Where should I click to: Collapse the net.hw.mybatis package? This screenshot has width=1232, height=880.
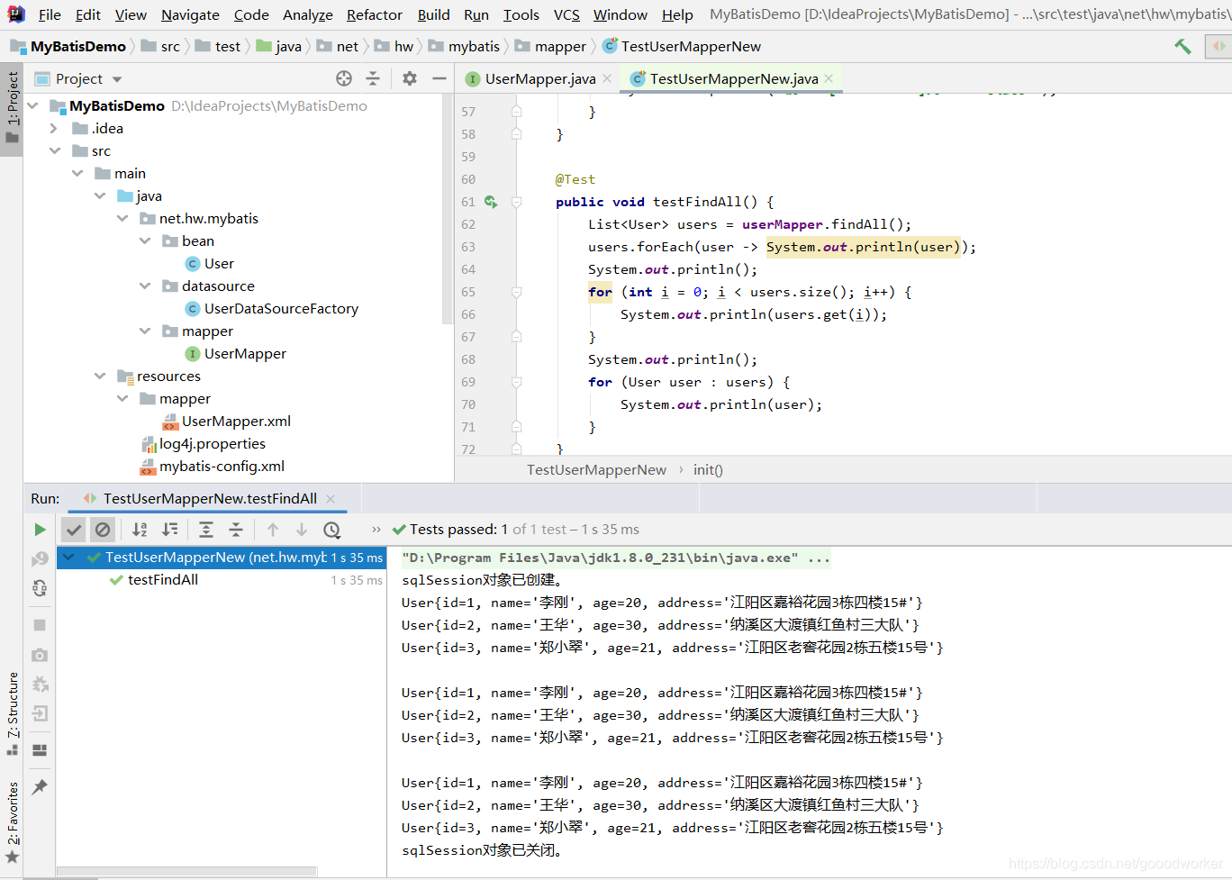tap(122, 219)
